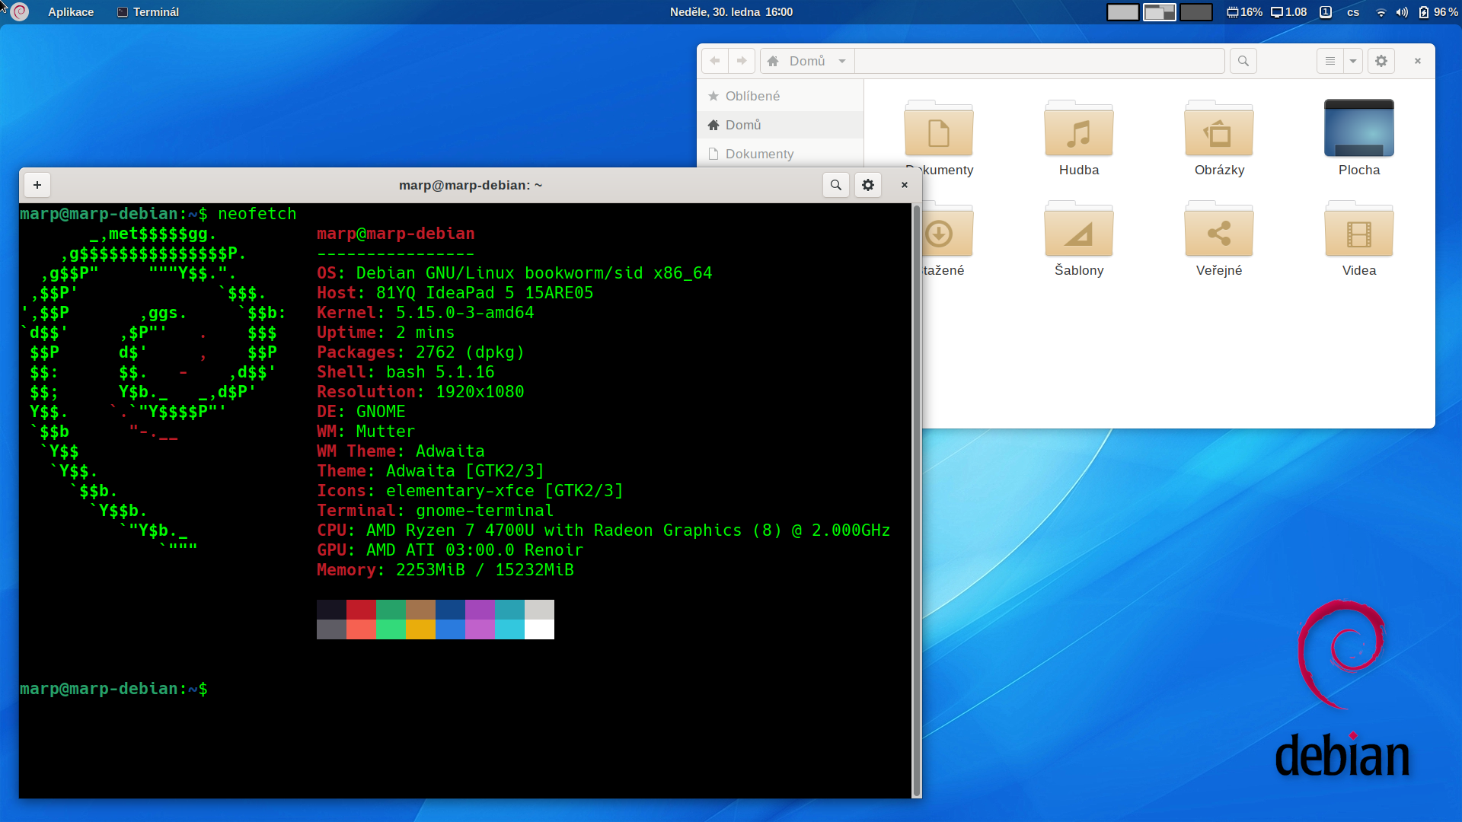Open the view options dropdown arrow
Image resolution: width=1462 pixels, height=822 pixels.
(1353, 61)
